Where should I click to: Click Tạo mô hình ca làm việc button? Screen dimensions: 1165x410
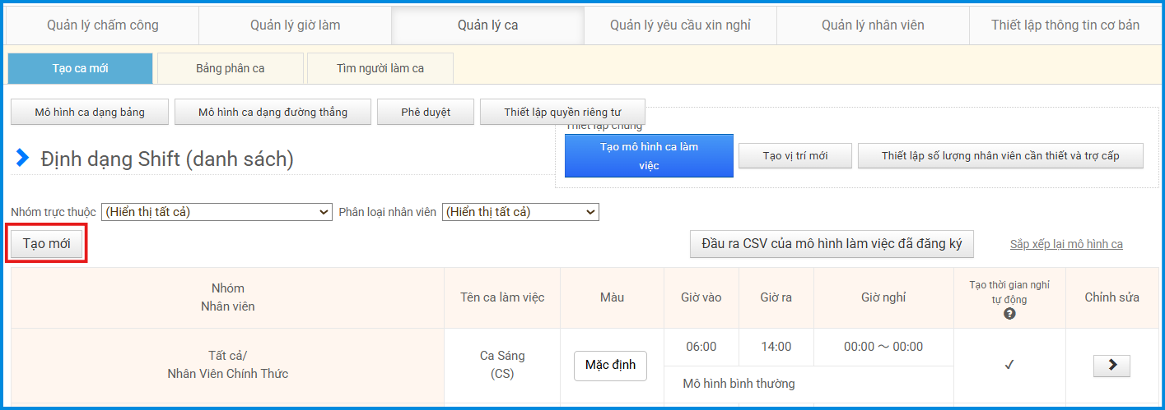click(649, 156)
